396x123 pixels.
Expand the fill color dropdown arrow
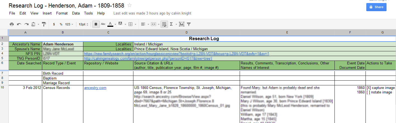pyautogui.click(x=125, y=24)
